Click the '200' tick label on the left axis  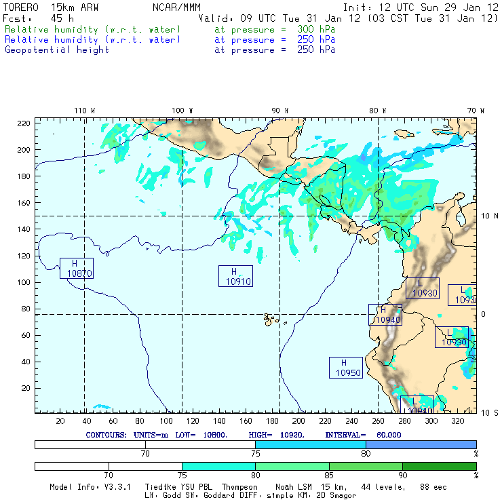24,150
